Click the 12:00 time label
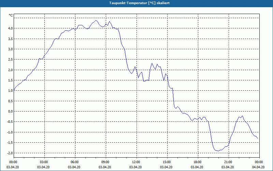The height and width of the screenshot is (171, 273). click(x=135, y=162)
